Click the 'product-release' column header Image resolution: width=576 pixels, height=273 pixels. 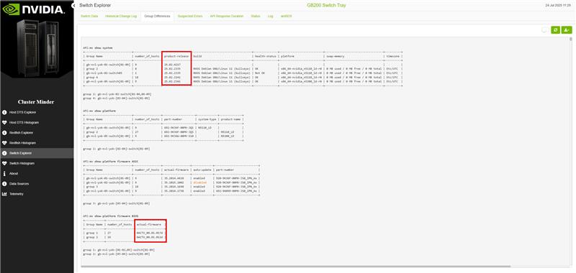tap(176, 57)
